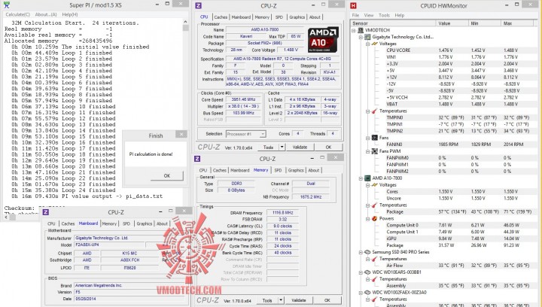
Task: Click the Fans PWM icon in HWMonitor
Action: point(375,151)
